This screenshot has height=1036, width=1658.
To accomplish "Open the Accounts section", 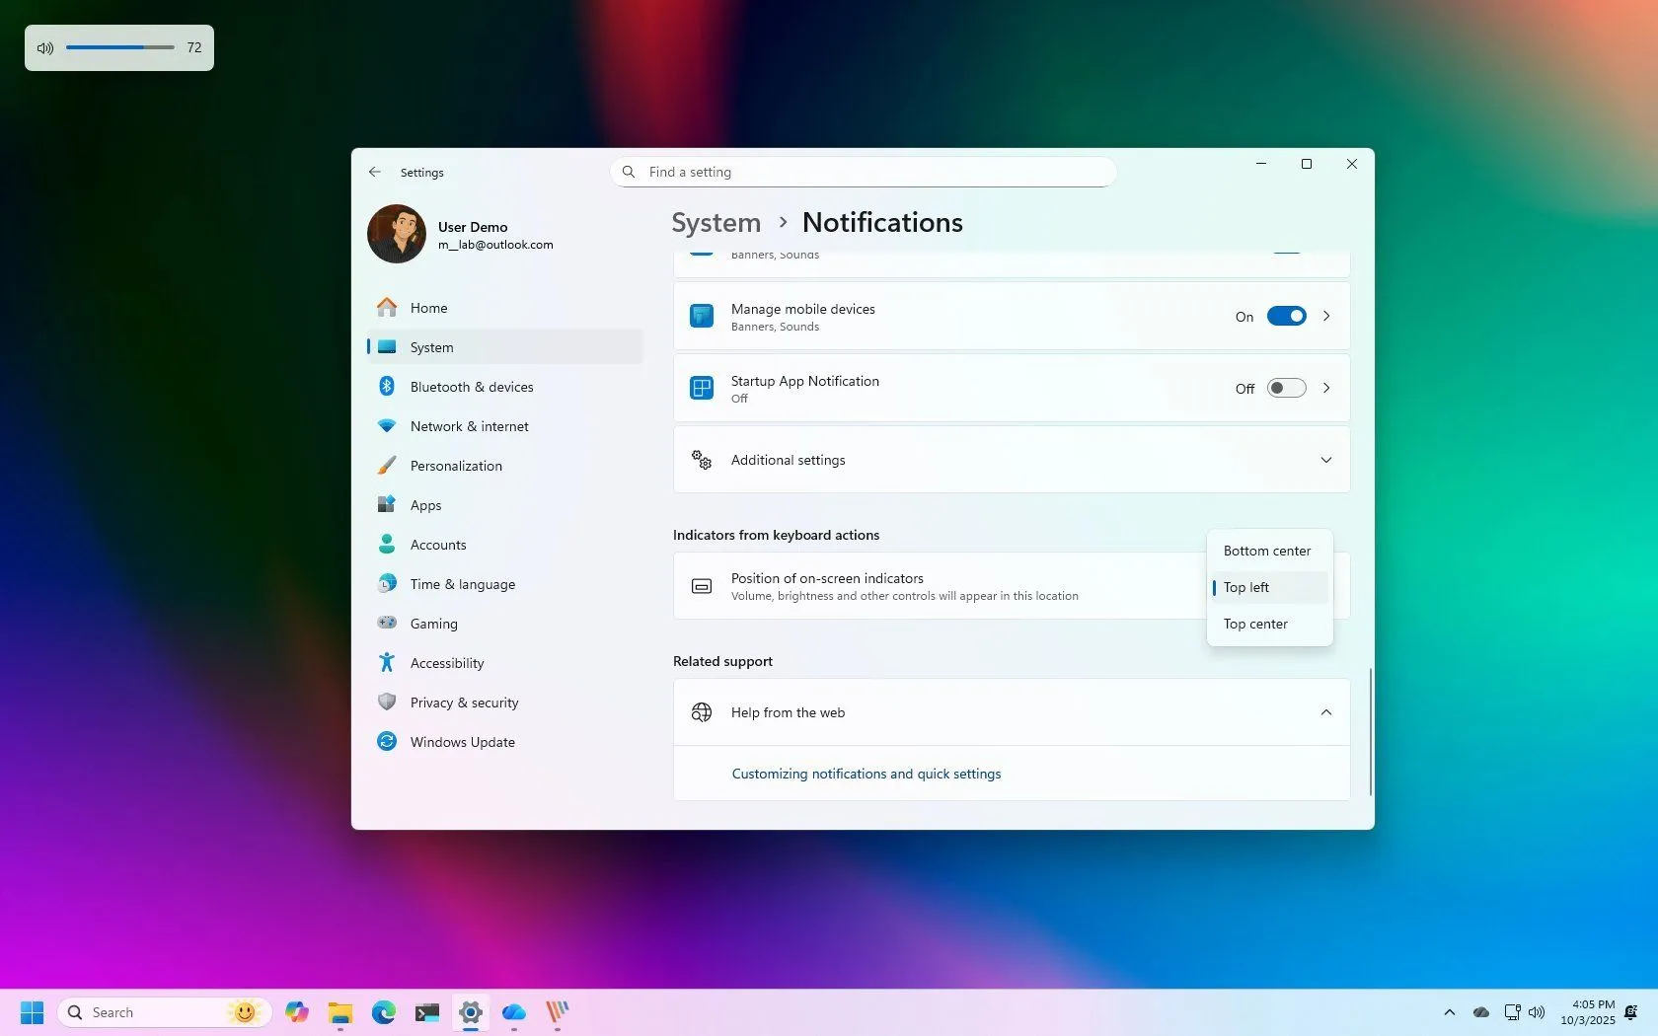I will [x=436, y=544].
